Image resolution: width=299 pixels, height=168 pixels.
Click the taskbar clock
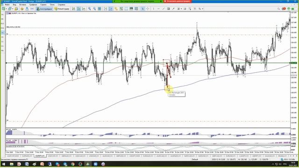coord(293,164)
